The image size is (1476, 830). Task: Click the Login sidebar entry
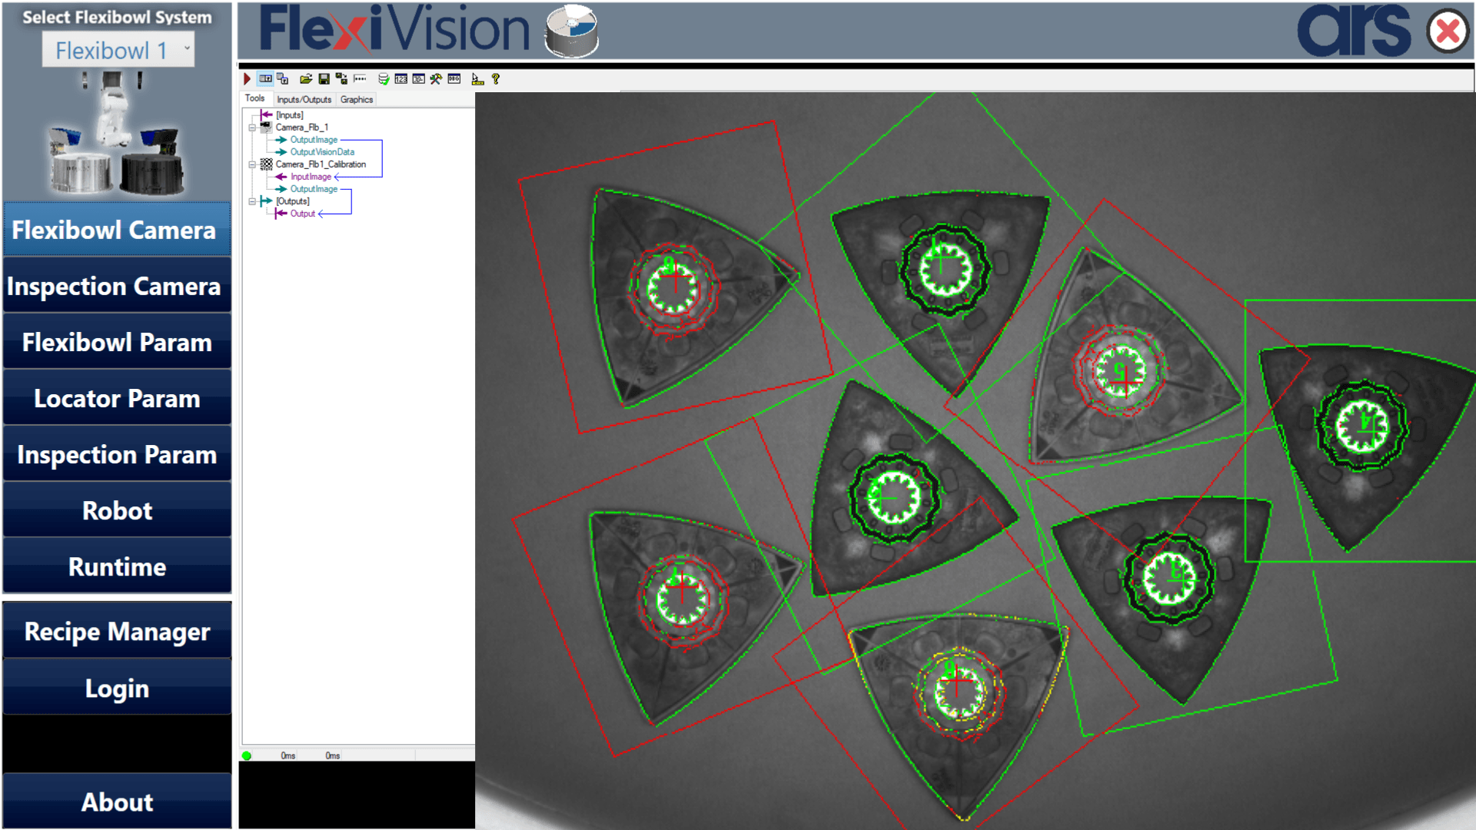tap(116, 688)
